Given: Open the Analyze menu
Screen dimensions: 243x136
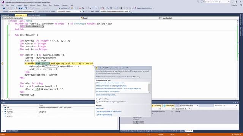Looking at the screenshot, I should coord(57,5).
